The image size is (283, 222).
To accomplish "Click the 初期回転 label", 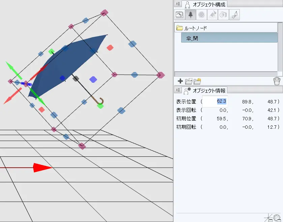I will pos(186,127).
